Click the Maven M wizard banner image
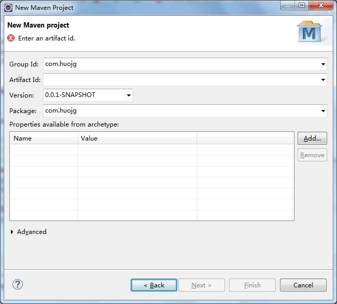337x304 pixels. pyautogui.click(x=310, y=32)
